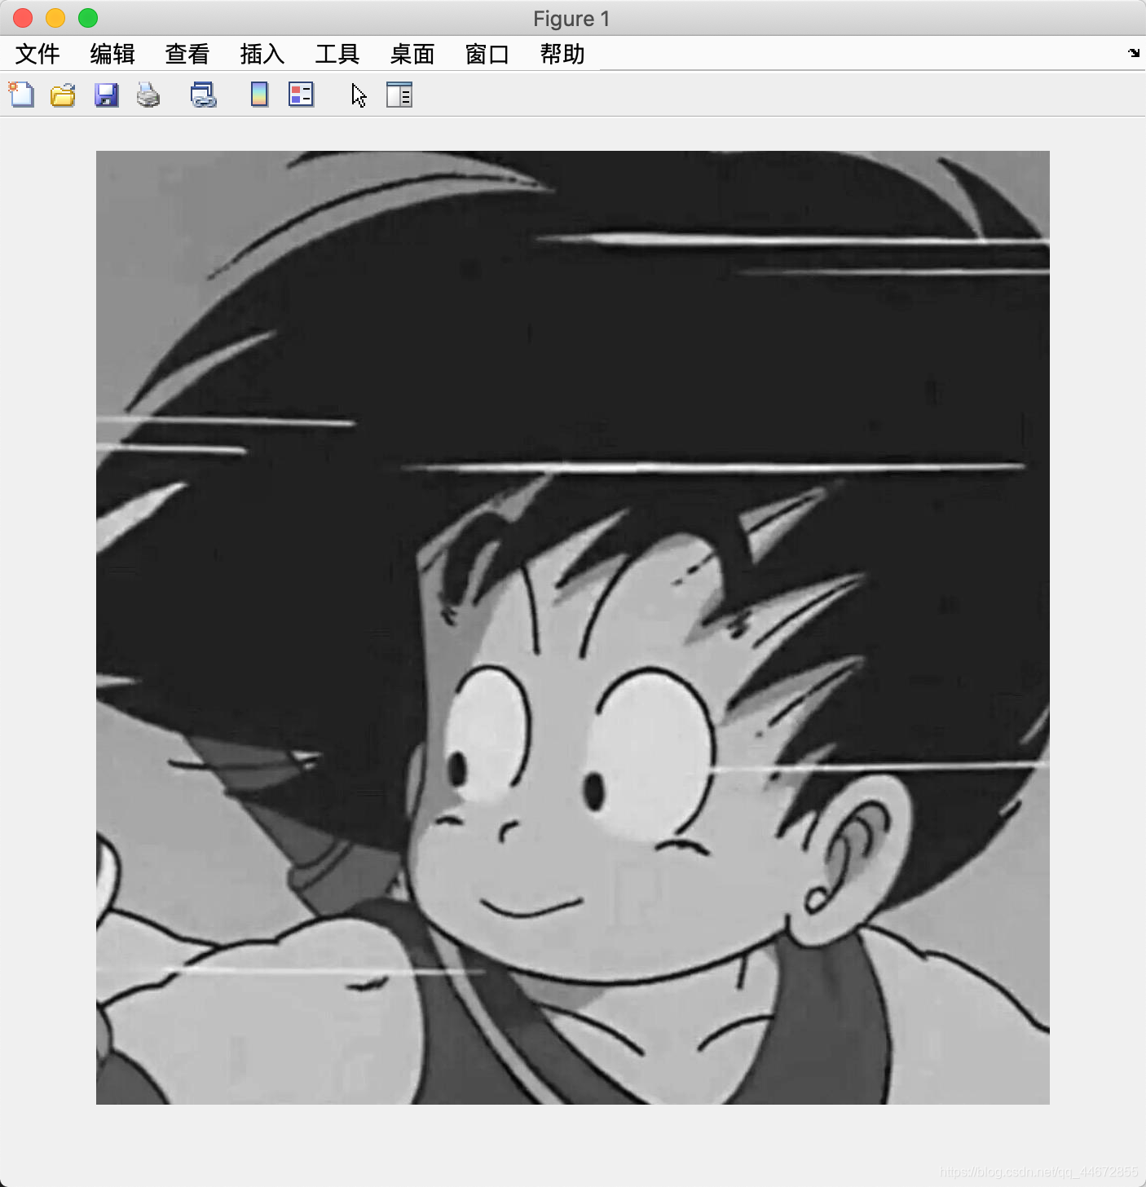This screenshot has width=1146, height=1187.
Task: Print the figure with the printer icon
Action: (x=148, y=95)
